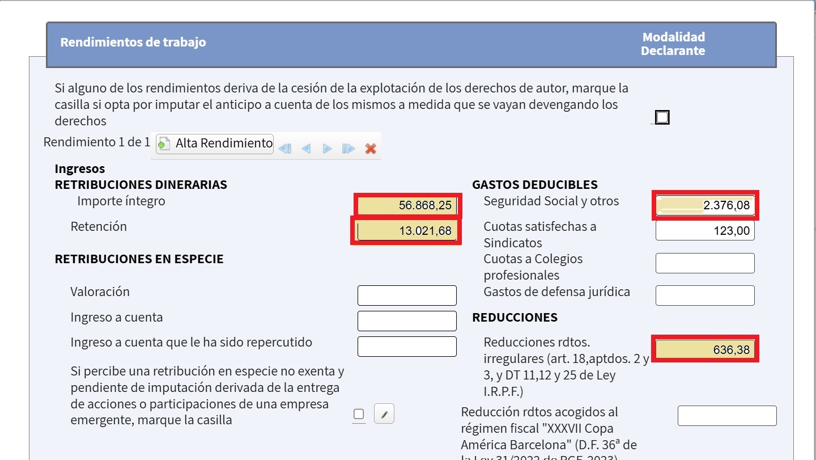Select the Gastos de defensa jurídica field
The width and height of the screenshot is (816, 460).
pyautogui.click(x=705, y=296)
